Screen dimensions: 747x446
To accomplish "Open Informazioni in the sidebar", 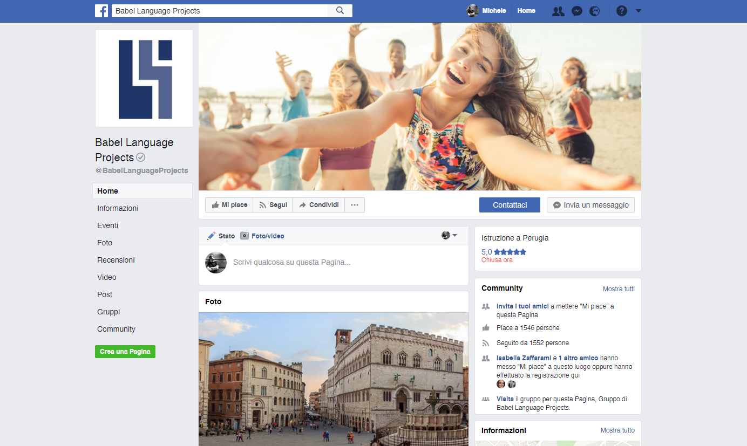I will tap(118, 208).
